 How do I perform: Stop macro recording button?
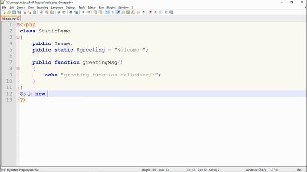155,12
